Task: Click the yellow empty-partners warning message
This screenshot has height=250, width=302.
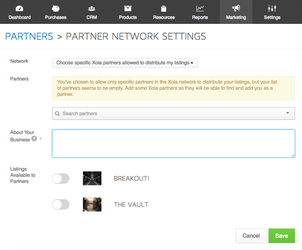Action: click(x=173, y=88)
